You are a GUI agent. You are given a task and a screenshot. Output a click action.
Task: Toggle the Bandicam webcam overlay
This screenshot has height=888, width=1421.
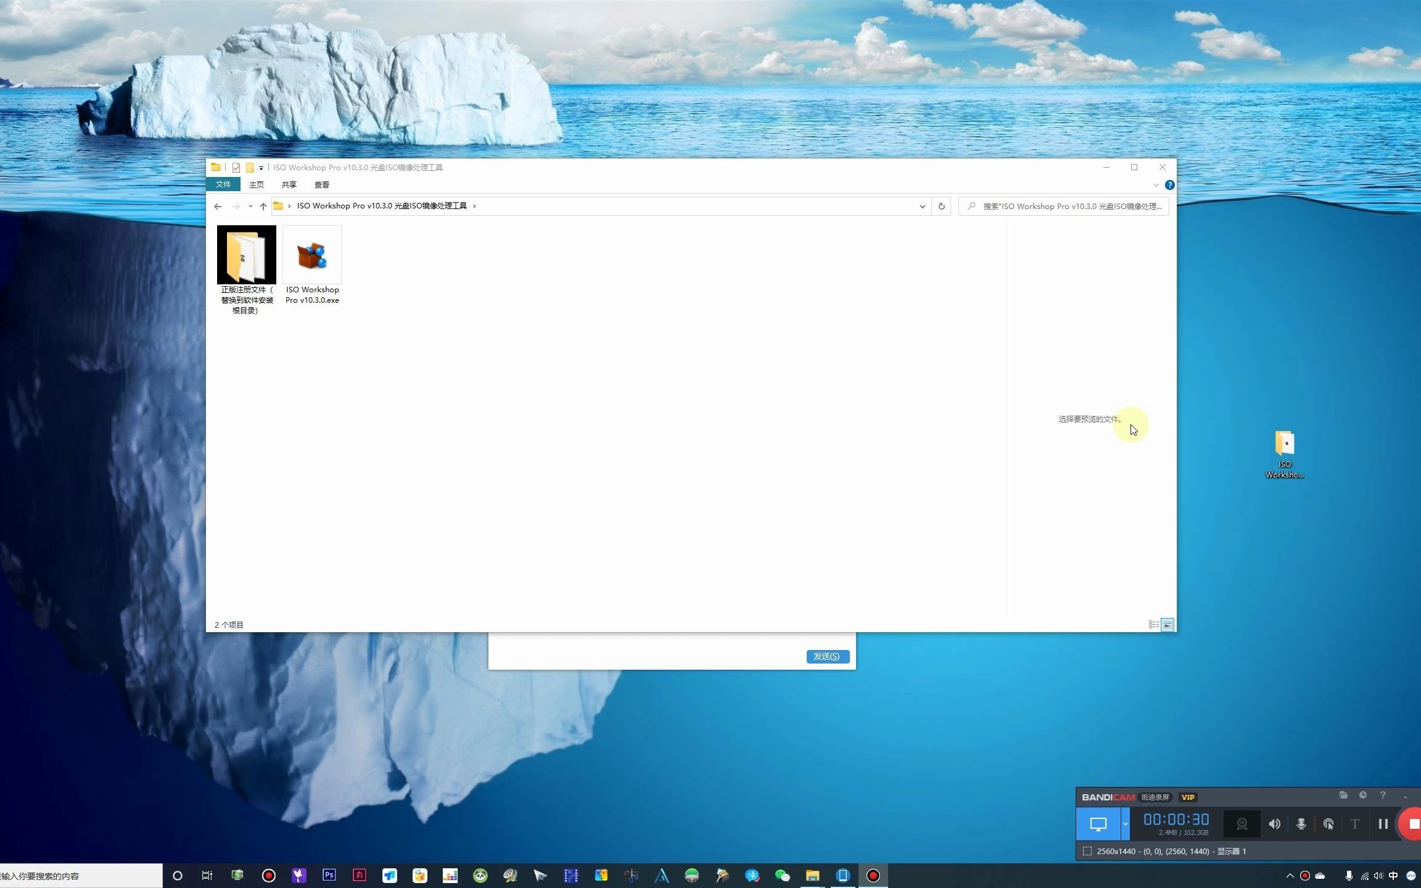pos(1242,824)
